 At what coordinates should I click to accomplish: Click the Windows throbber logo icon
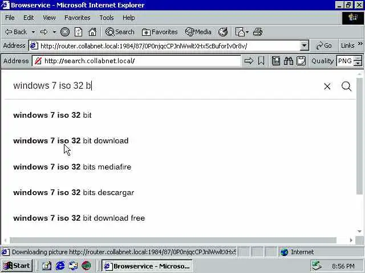(352, 18)
